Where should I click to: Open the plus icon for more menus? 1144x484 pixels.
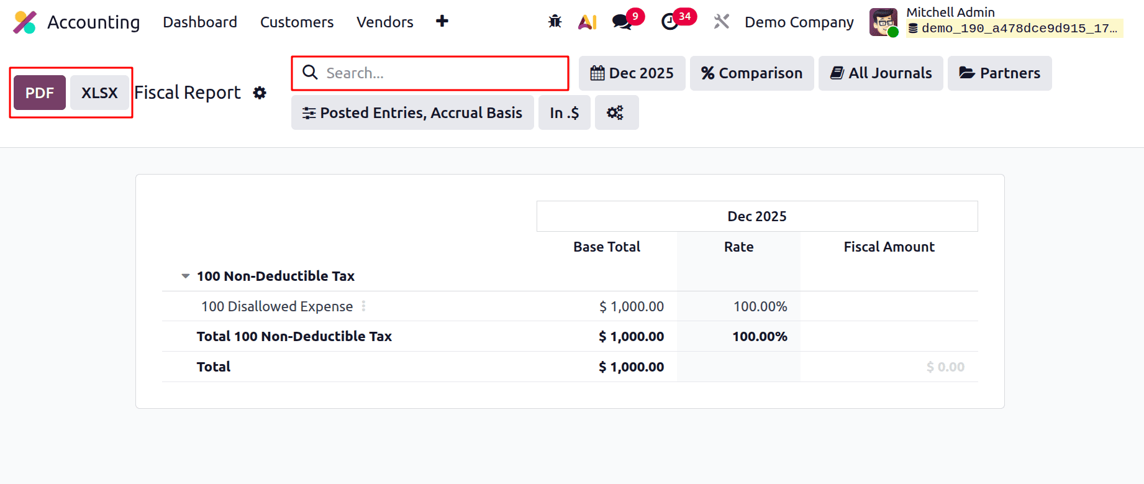[x=442, y=22]
